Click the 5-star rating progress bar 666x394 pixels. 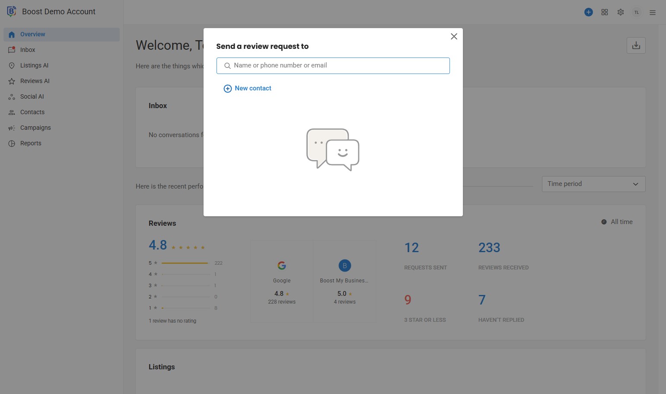tap(185, 263)
